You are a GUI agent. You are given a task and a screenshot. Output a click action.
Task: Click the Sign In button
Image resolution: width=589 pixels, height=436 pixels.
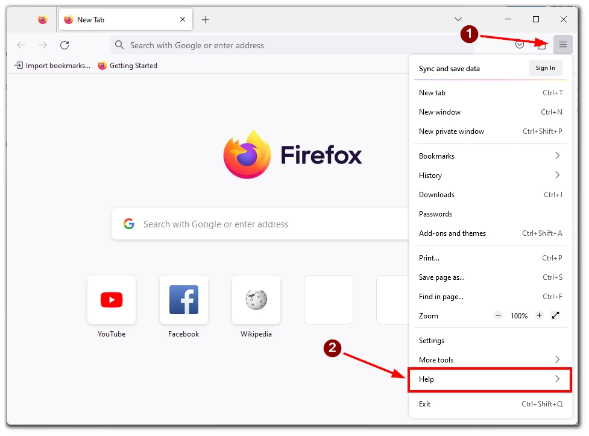click(x=546, y=68)
